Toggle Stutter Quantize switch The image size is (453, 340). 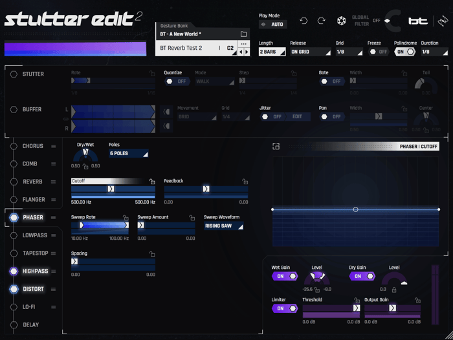[177, 81]
